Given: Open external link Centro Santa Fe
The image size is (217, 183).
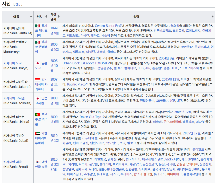Looking at the screenshot, I should 108,26.
